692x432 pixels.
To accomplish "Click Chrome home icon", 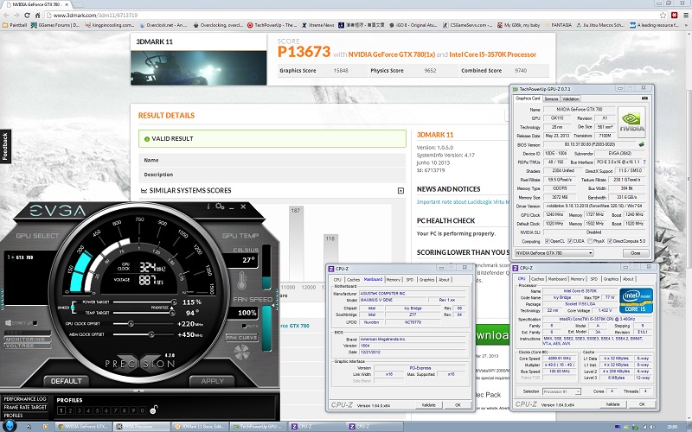I will pyautogui.click(x=38, y=15).
